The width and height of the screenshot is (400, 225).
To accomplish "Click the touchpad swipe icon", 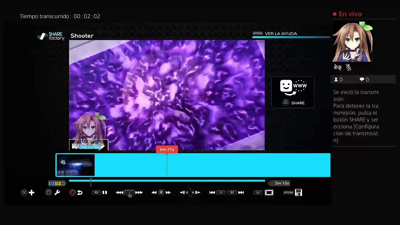I will pyautogui.click(x=129, y=193).
